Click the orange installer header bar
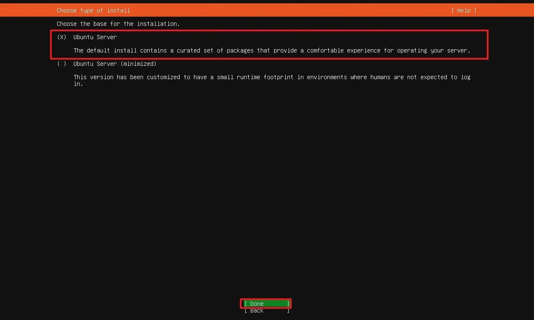 click(267, 10)
